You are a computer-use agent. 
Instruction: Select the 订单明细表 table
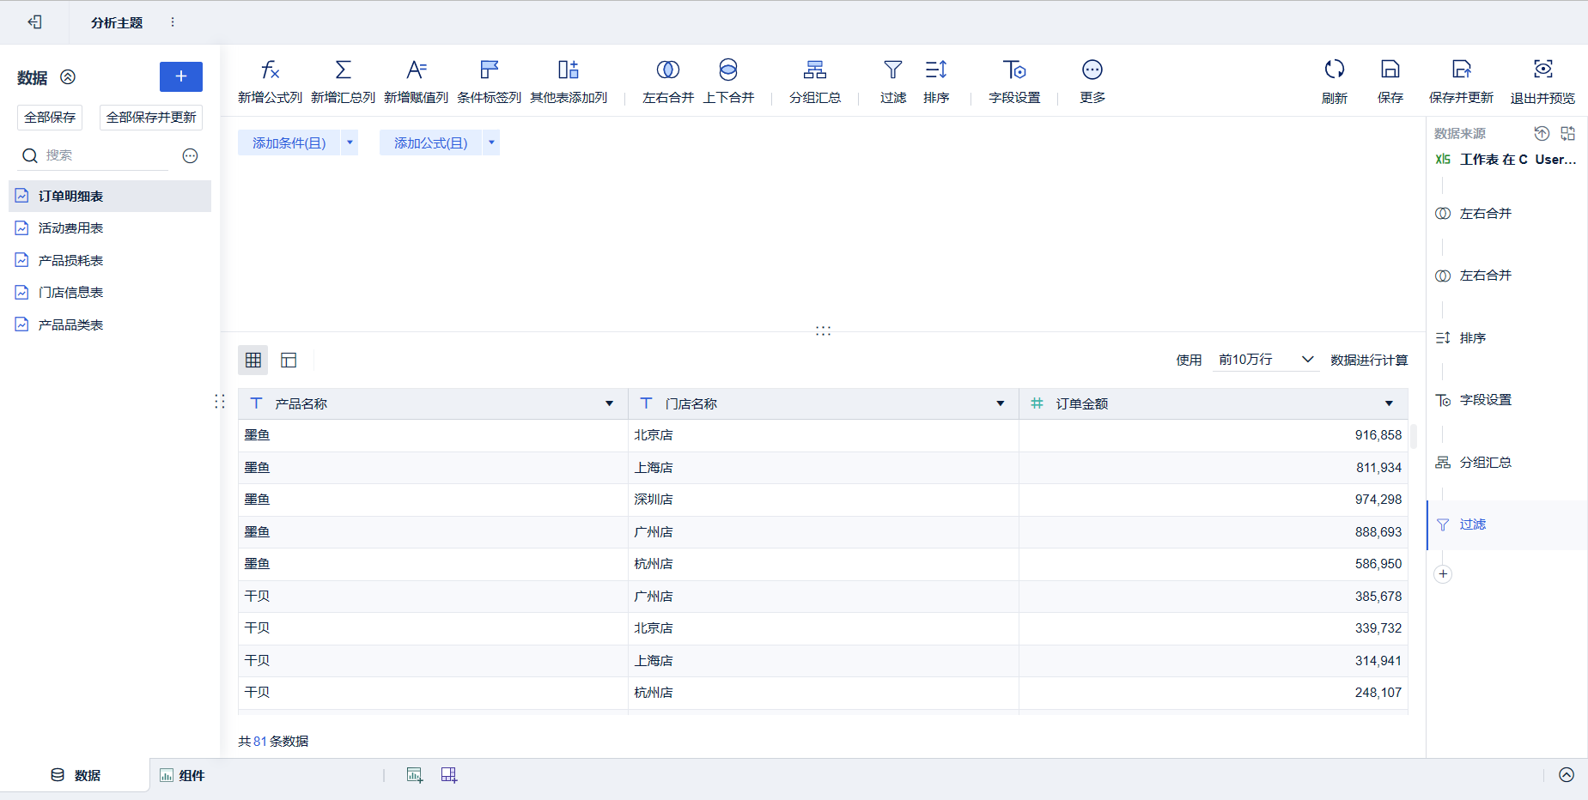click(110, 197)
